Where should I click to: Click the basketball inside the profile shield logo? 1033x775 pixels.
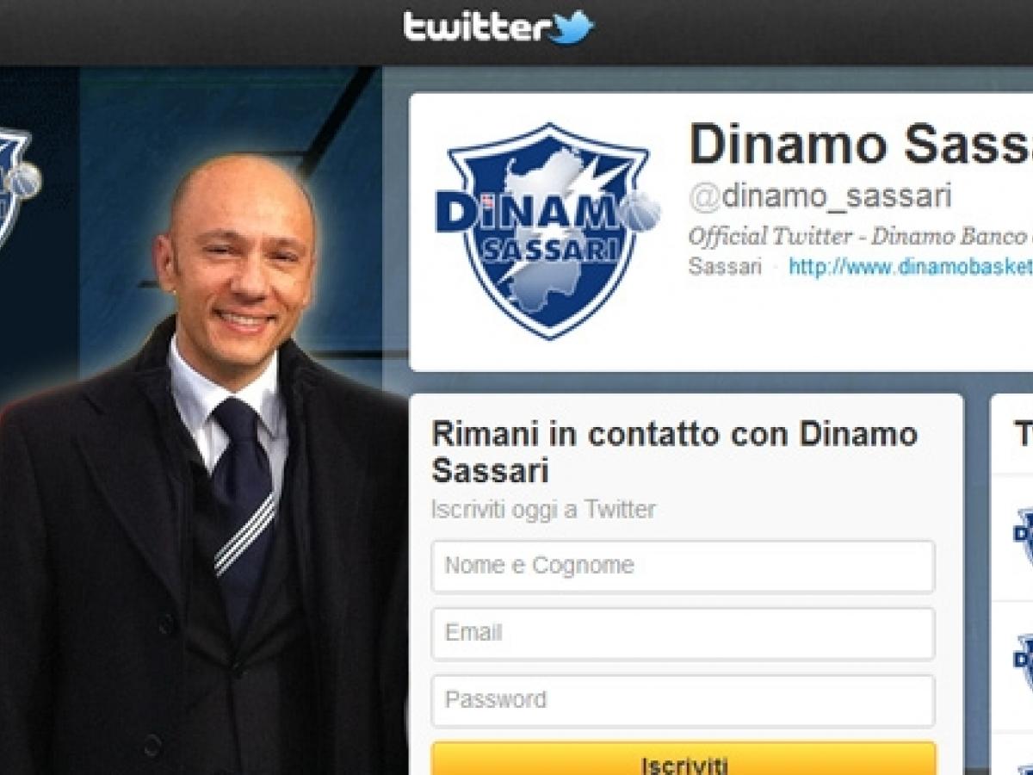(643, 211)
